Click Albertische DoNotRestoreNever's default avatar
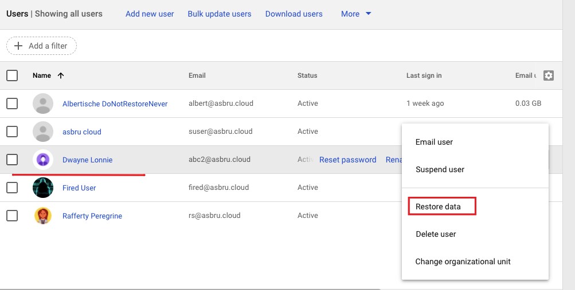The image size is (575, 290). [x=43, y=104]
